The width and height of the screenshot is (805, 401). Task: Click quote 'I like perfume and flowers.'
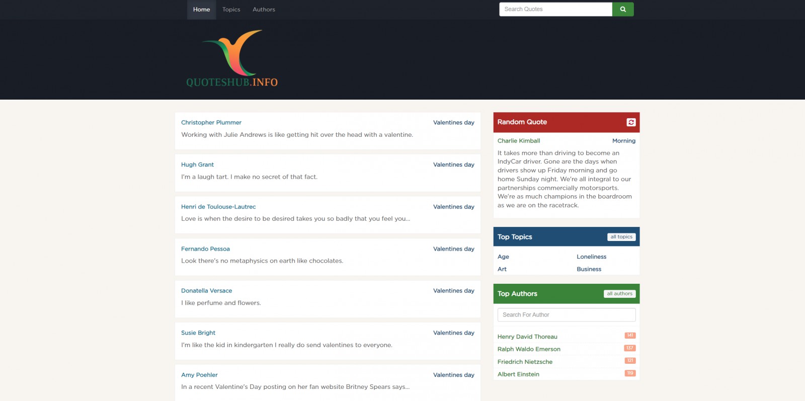pos(221,303)
